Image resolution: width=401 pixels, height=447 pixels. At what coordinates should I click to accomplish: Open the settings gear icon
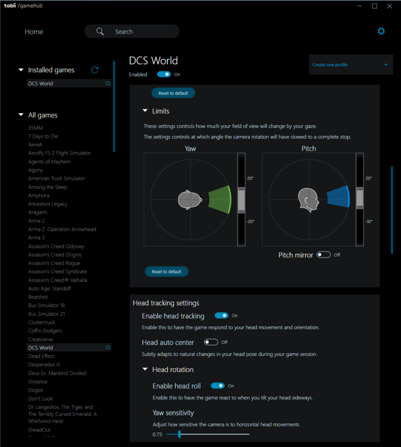pos(381,31)
